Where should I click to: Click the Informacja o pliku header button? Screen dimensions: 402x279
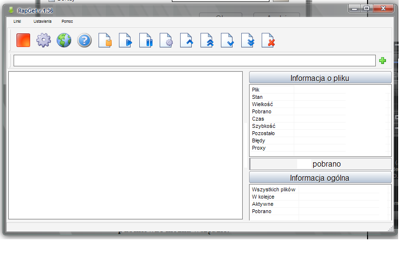click(320, 78)
